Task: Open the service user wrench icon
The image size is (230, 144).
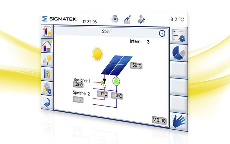Action: click(x=141, y=19)
